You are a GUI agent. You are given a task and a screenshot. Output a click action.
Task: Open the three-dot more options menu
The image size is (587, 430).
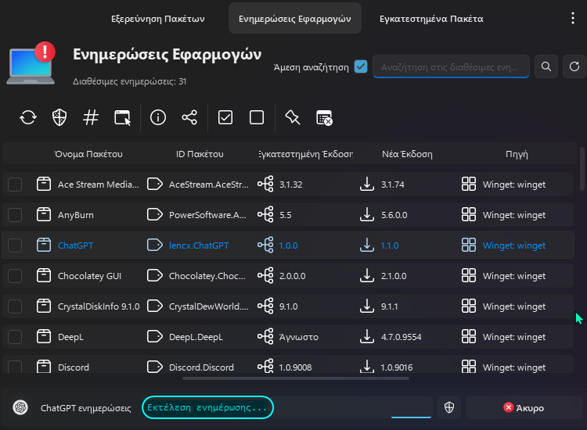573,18
